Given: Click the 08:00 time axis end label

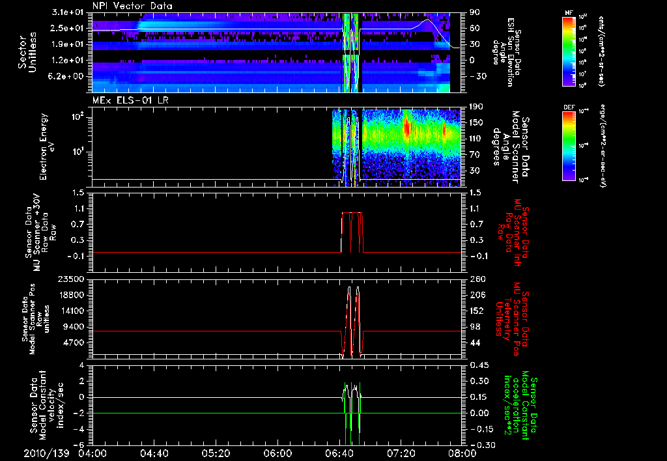Looking at the screenshot, I should tap(462, 454).
